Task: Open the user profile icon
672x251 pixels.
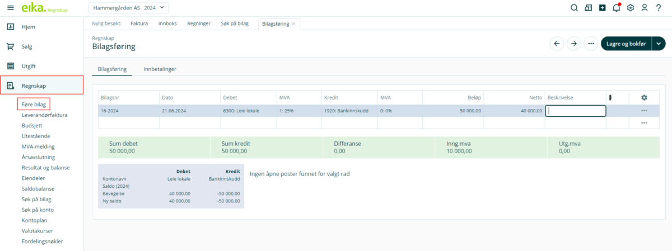Action: pos(645,8)
